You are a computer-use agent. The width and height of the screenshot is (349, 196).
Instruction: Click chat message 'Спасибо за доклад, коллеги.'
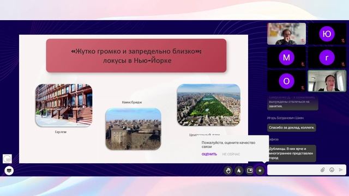point(292,128)
